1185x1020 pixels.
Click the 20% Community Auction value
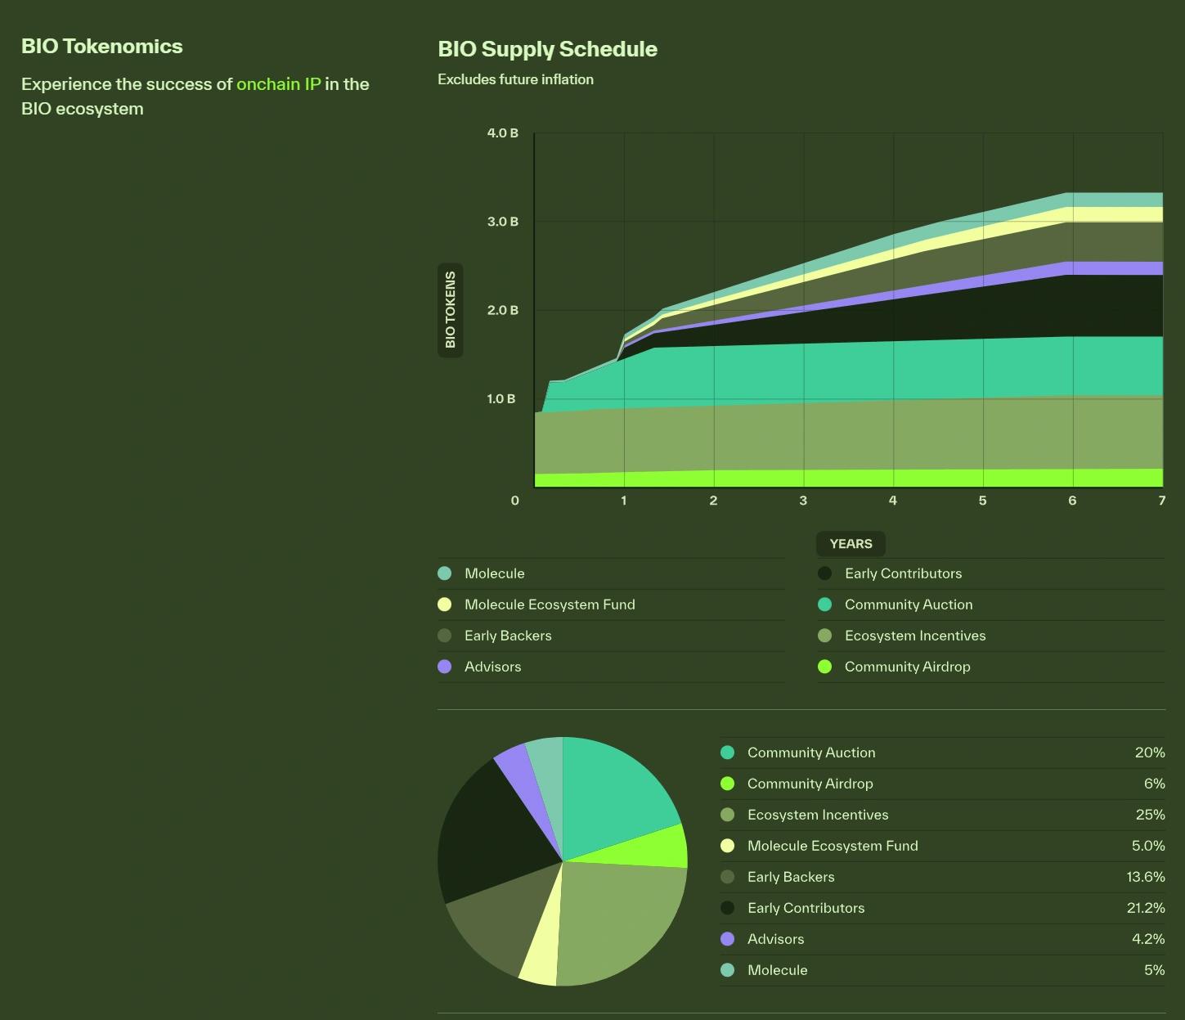[1150, 753]
